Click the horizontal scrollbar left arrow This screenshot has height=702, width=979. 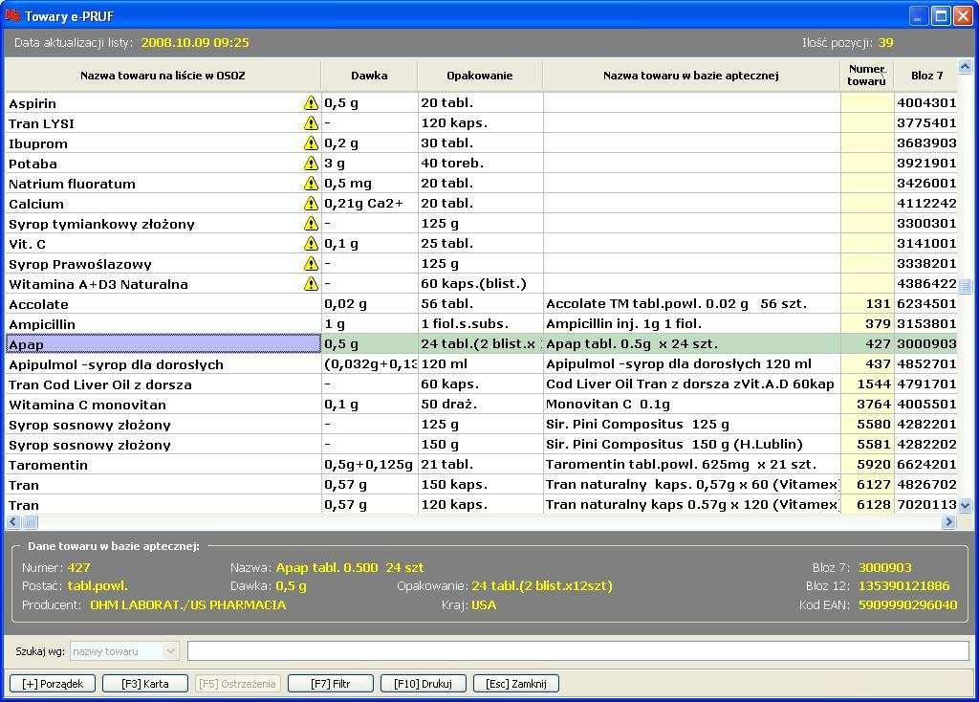pos(13,521)
